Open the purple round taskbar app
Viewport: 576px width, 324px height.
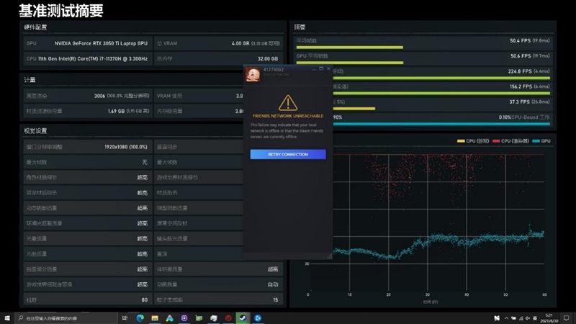184,318
